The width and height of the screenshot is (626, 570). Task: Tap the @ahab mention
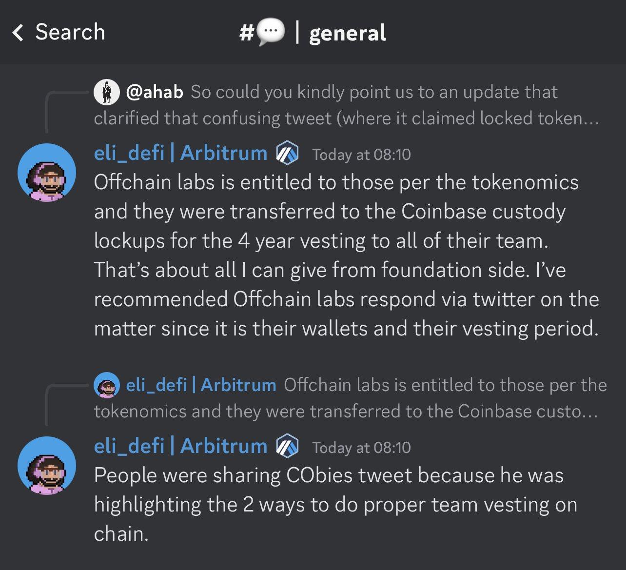[155, 92]
